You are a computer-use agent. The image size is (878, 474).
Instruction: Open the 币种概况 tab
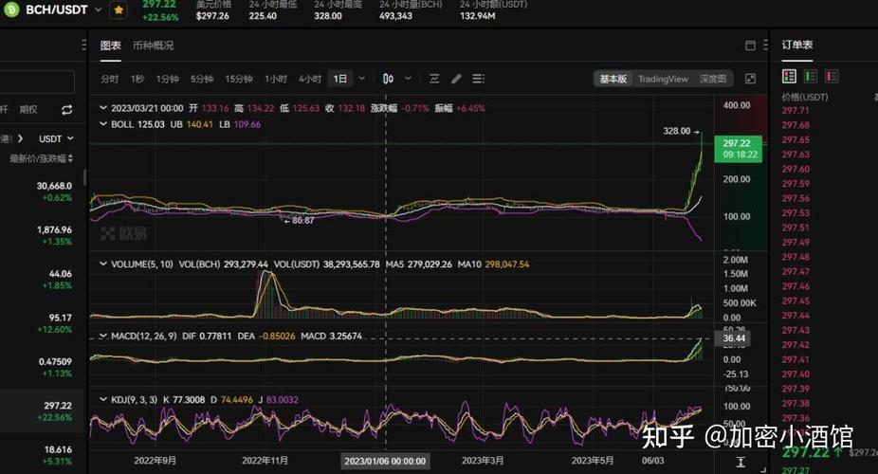pos(153,46)
